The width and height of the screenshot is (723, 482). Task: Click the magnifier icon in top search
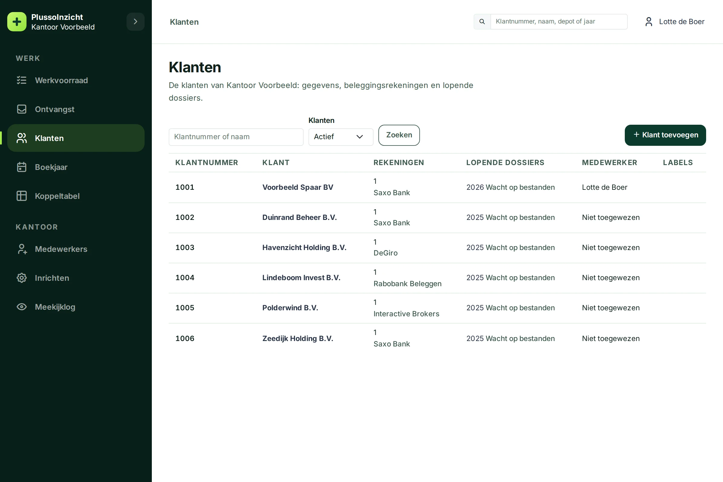coord(482,21)
